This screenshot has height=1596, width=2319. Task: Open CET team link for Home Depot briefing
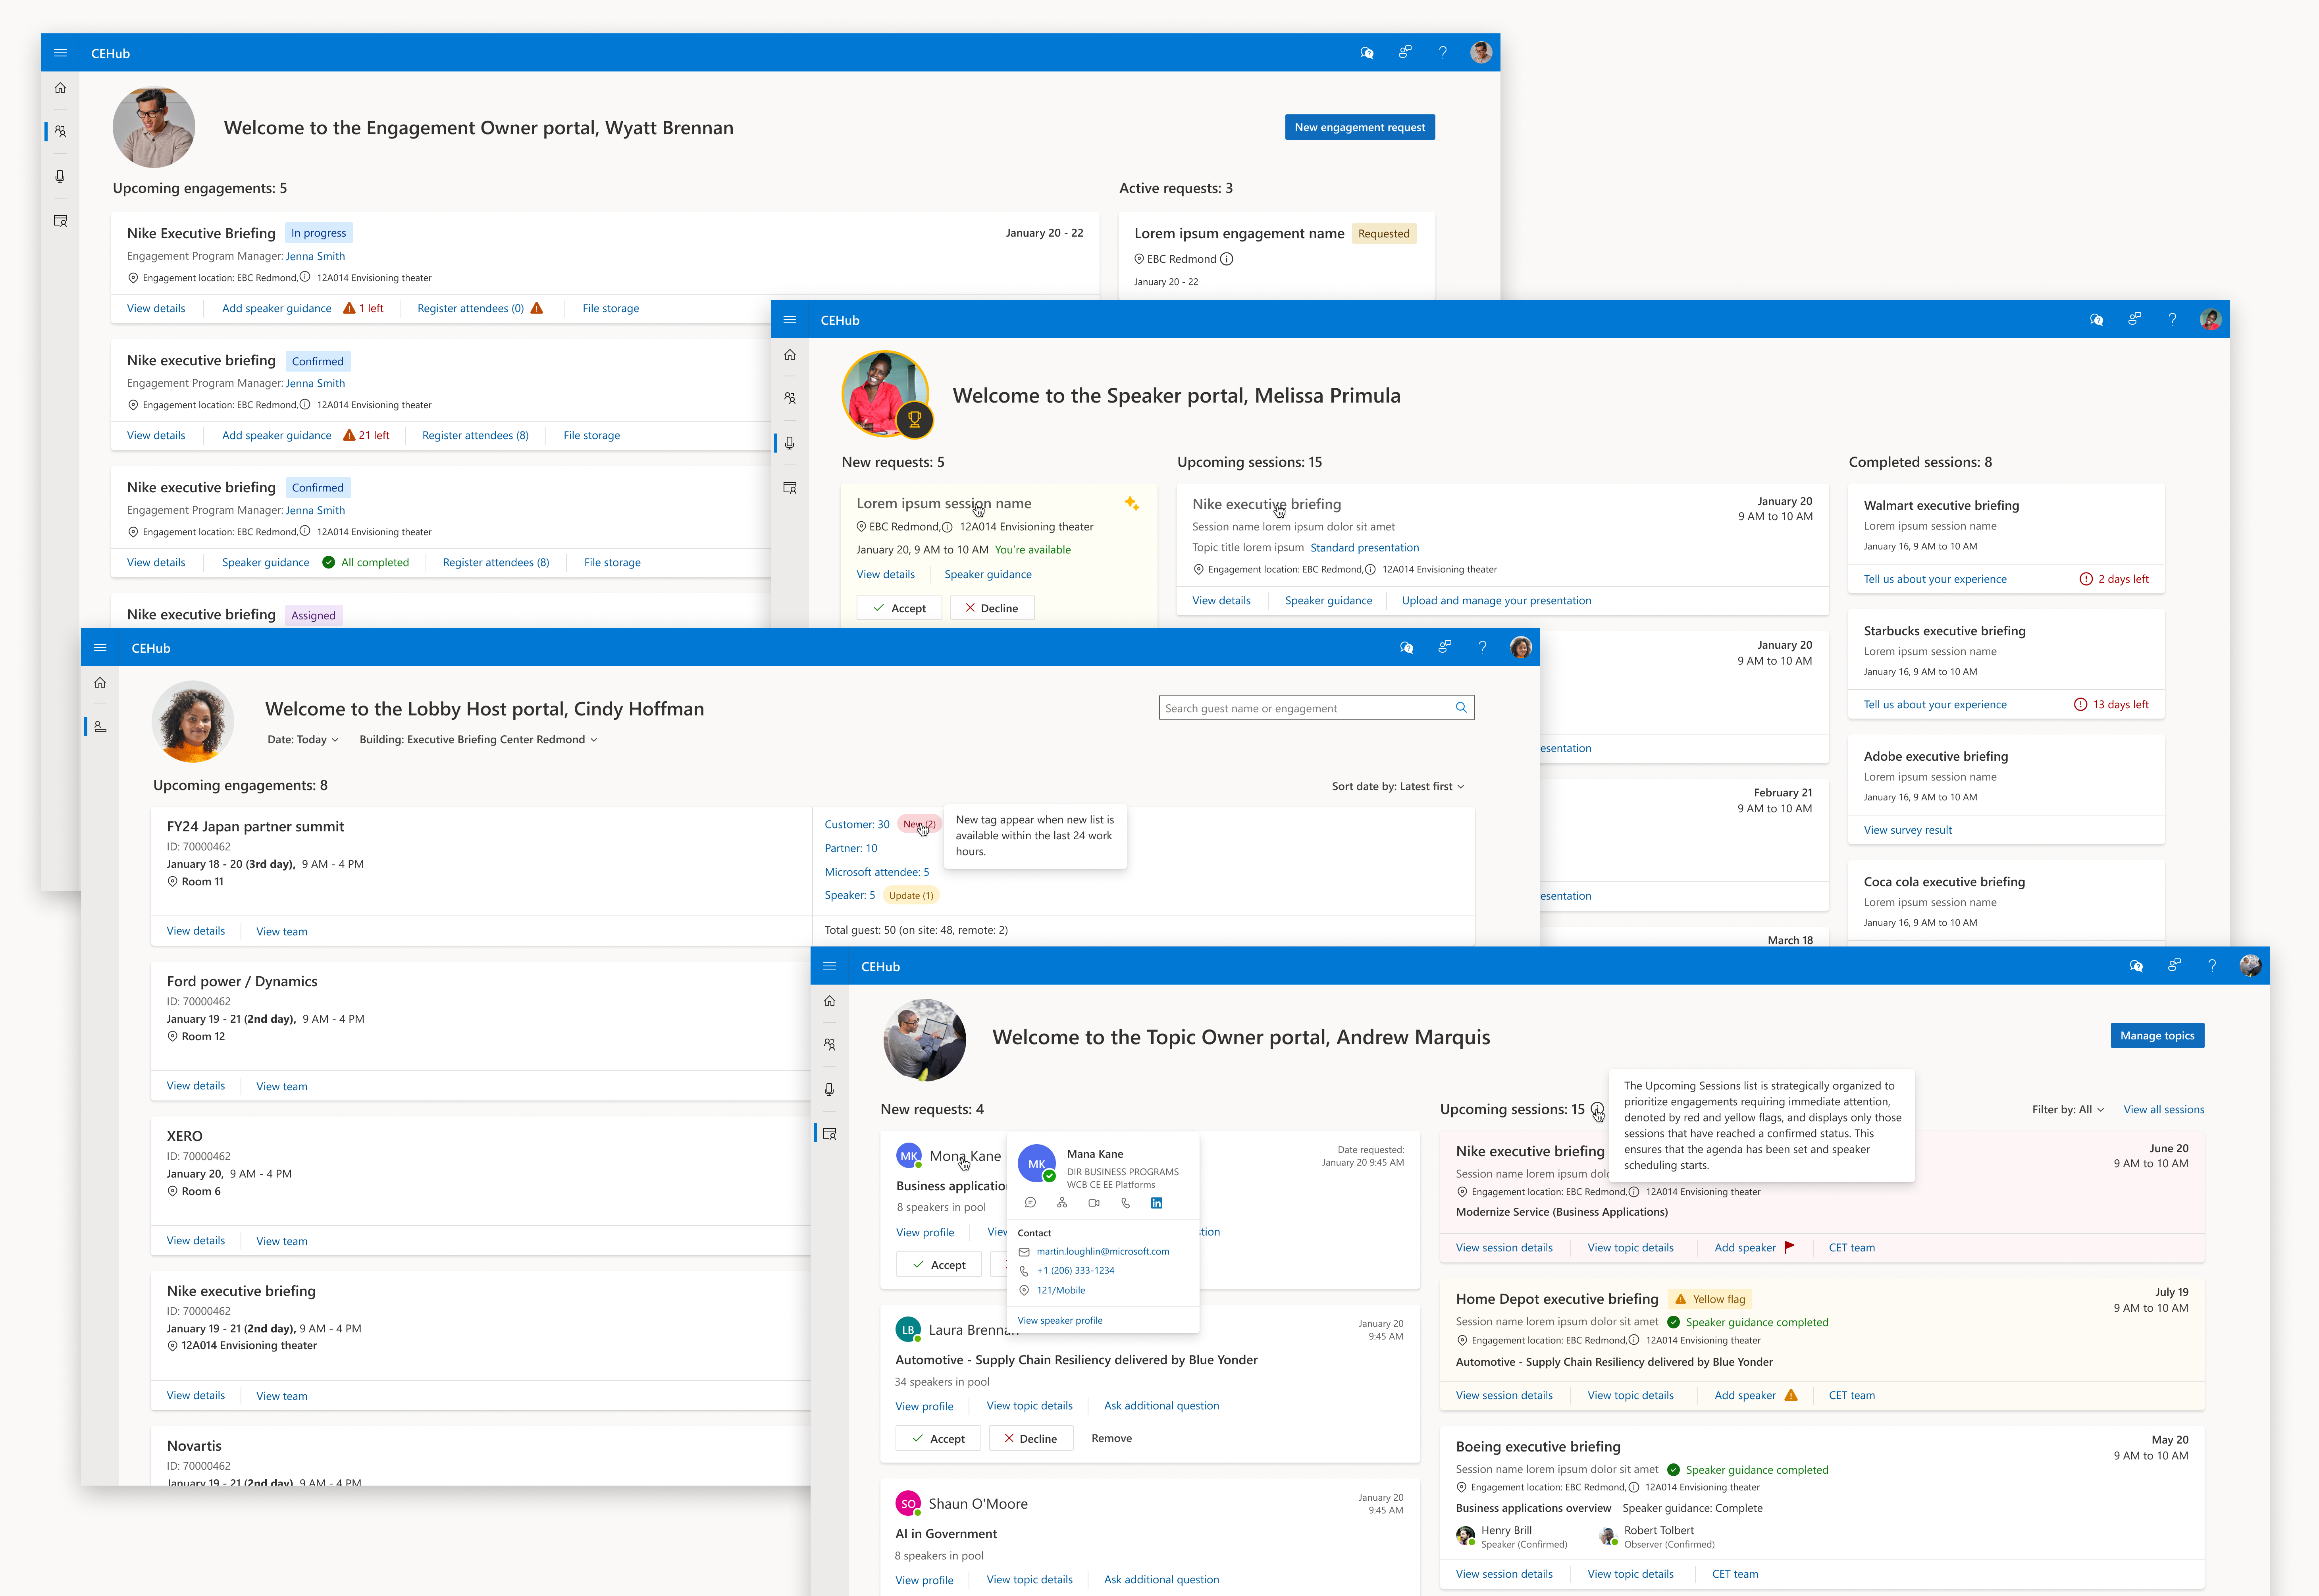point(1851,1395)
